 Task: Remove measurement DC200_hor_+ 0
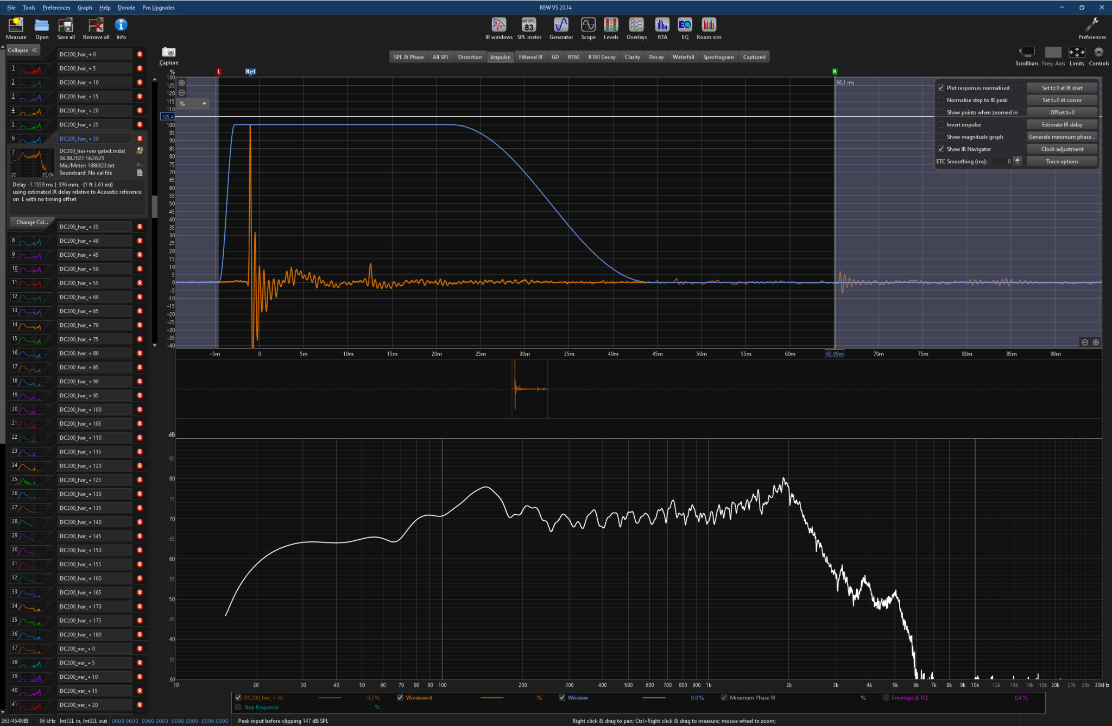tap(140, 54)
